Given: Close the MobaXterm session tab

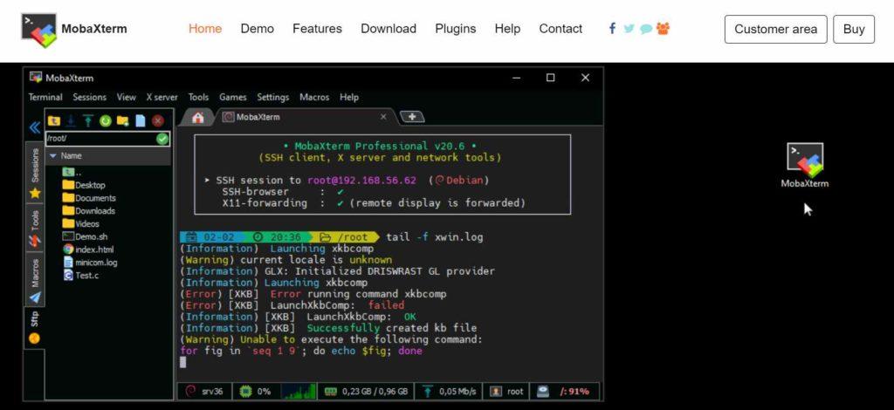Looking at the screenshot, I should [x=383, y=117].
